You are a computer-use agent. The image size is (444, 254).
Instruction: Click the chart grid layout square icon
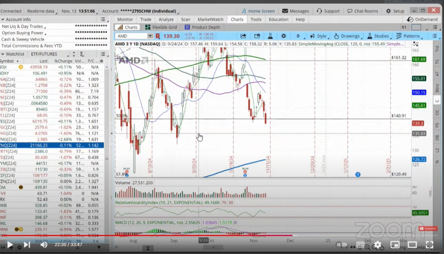click(x=416, y=27)
